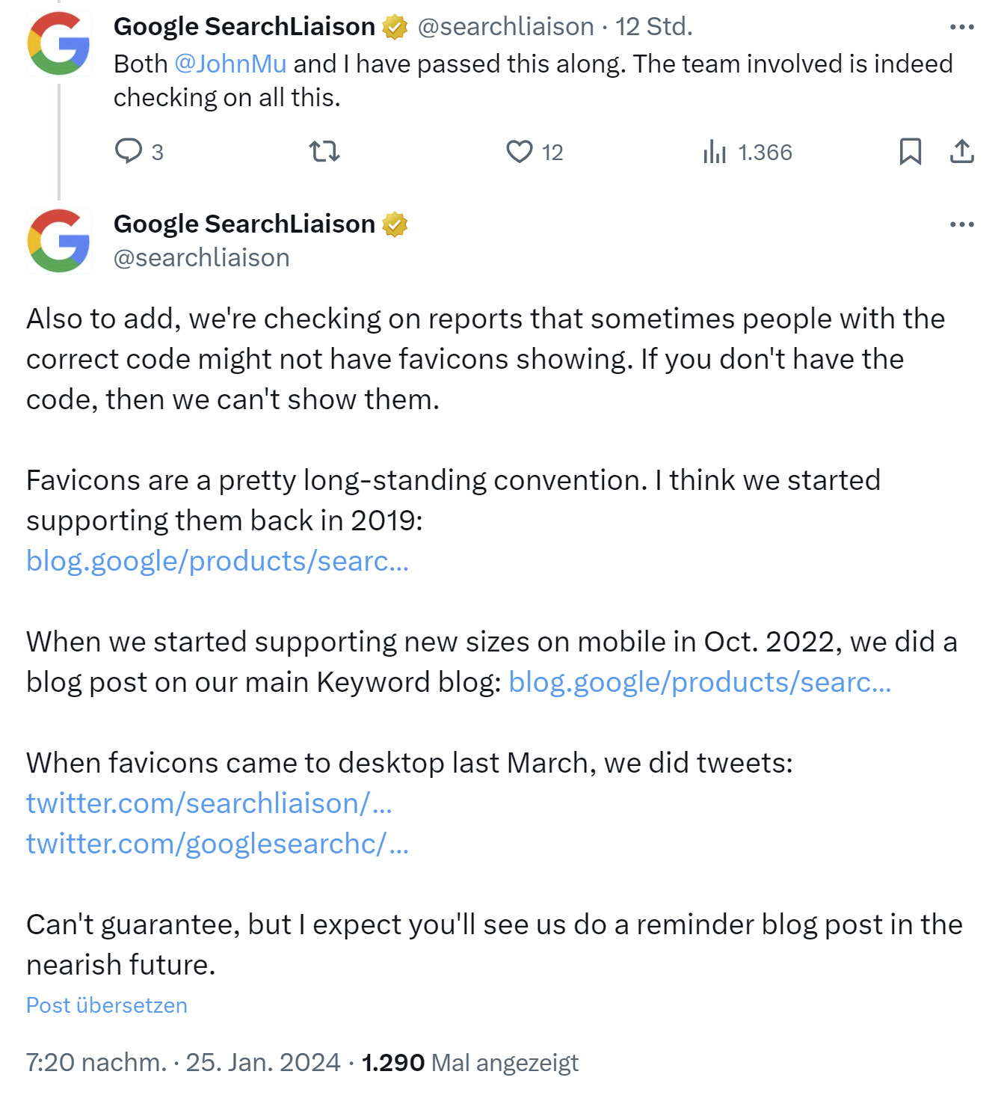Open the first twitter.com/searchliaison link
The width and height of the screenshot is (1004, 1101).
pos(211,803)
